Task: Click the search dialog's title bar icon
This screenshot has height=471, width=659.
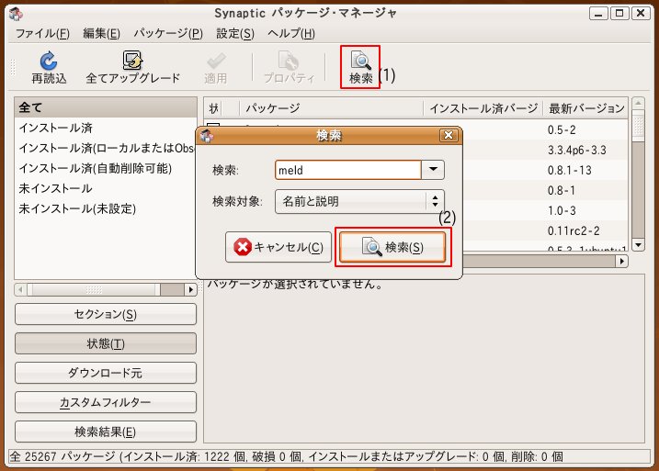Action: [x=207, y=136]
